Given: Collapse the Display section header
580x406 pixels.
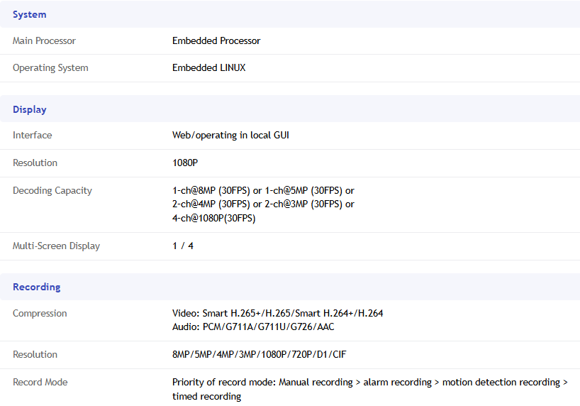Looking at the screenshot, I should coord(30,109).
